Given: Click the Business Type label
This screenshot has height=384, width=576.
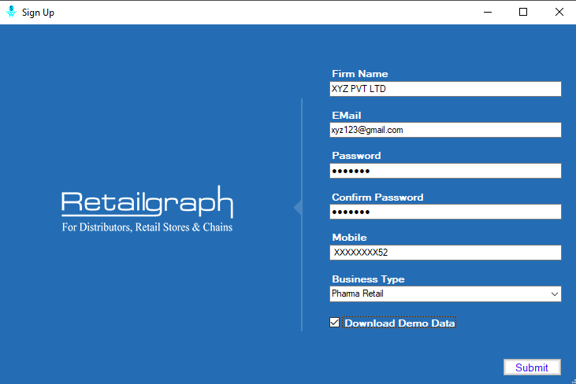Looking at the screenshot, I should click(x=368, y=279).
